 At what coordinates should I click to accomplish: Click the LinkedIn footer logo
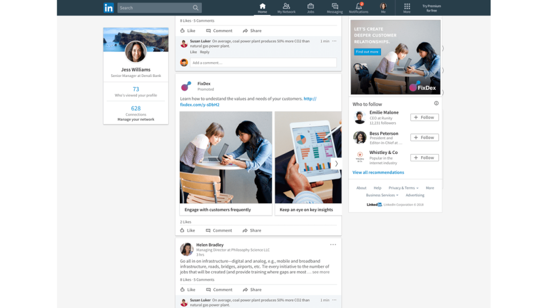(374, 205)
